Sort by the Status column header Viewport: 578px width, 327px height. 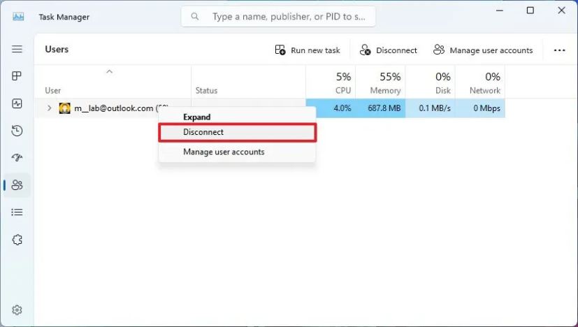[x=248, y=82]
